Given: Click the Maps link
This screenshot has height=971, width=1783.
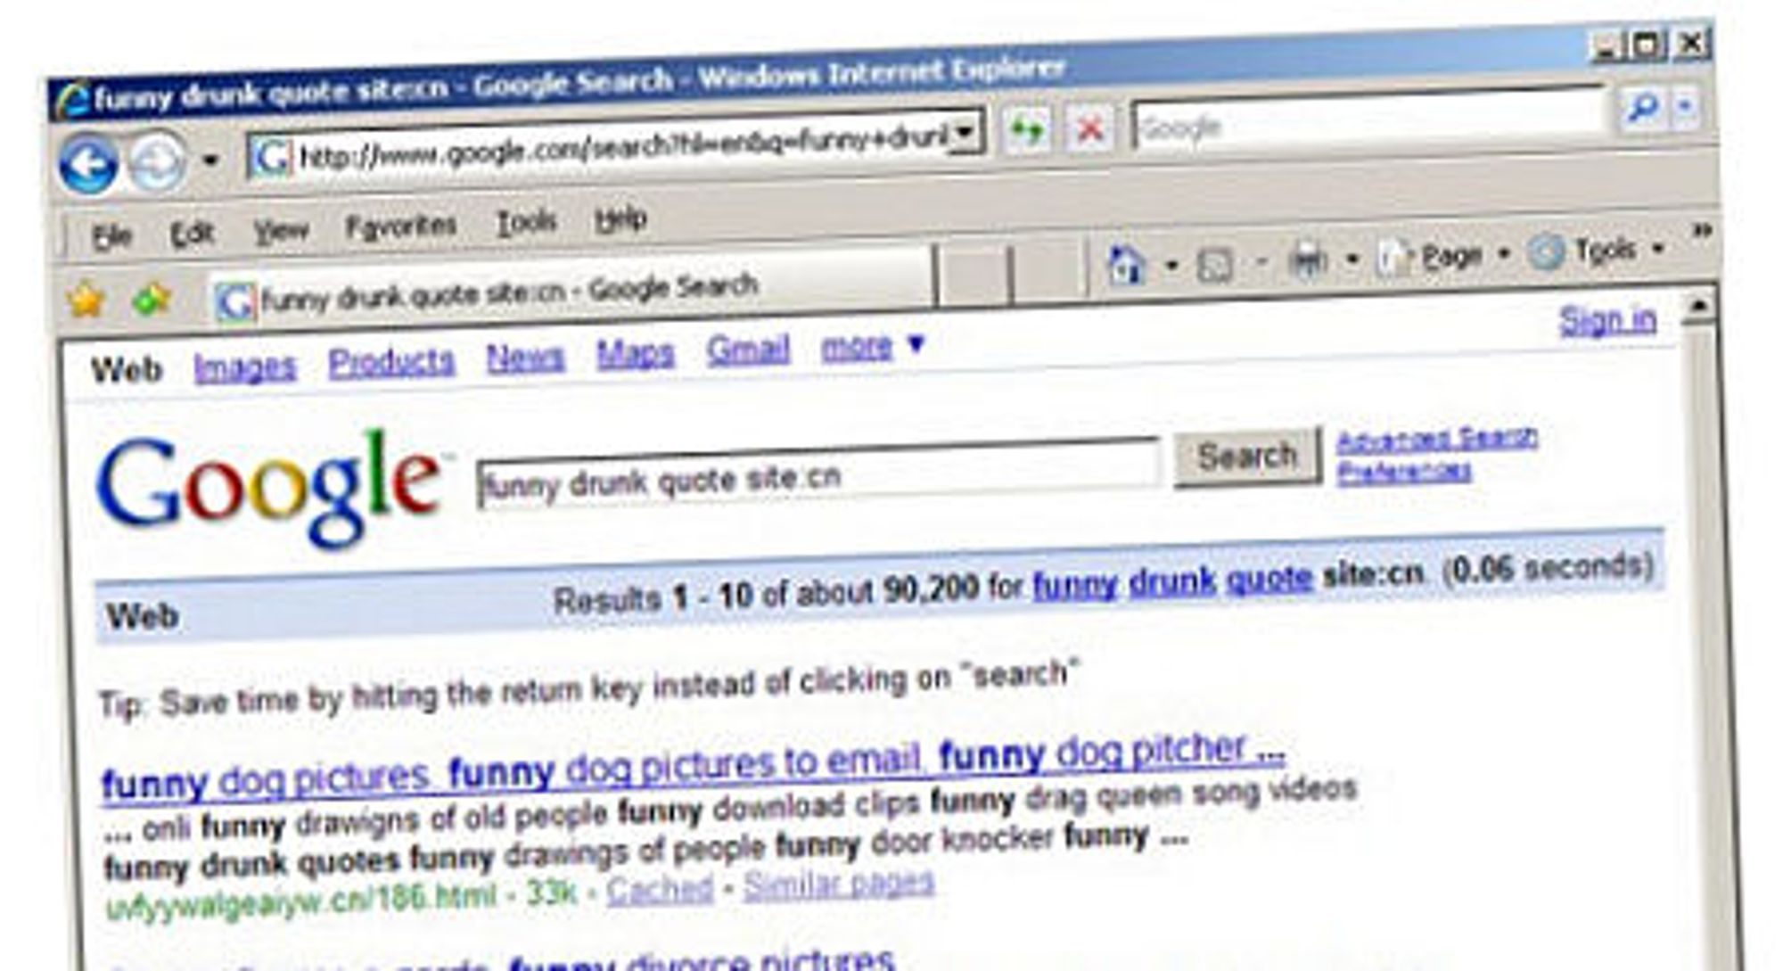Looking at the screenshot, I should tap(635, 353).
